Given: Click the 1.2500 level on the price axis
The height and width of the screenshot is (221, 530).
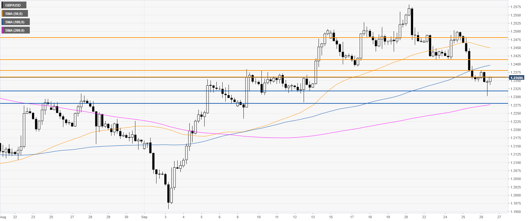Looking at the screenshot, I should pyautogui.click(x=515, y=31).
